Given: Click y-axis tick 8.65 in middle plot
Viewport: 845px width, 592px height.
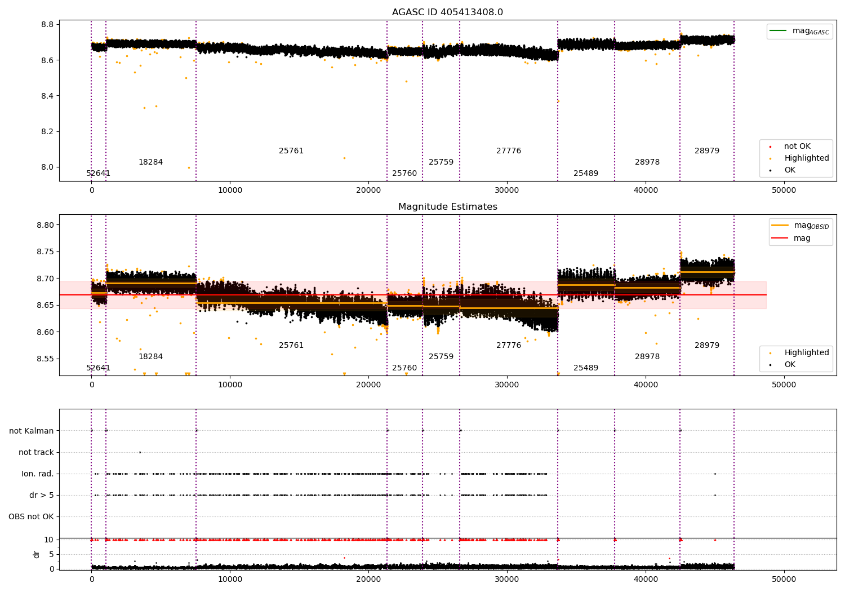Looking at the screenshot, I should [x=45, y=306].
